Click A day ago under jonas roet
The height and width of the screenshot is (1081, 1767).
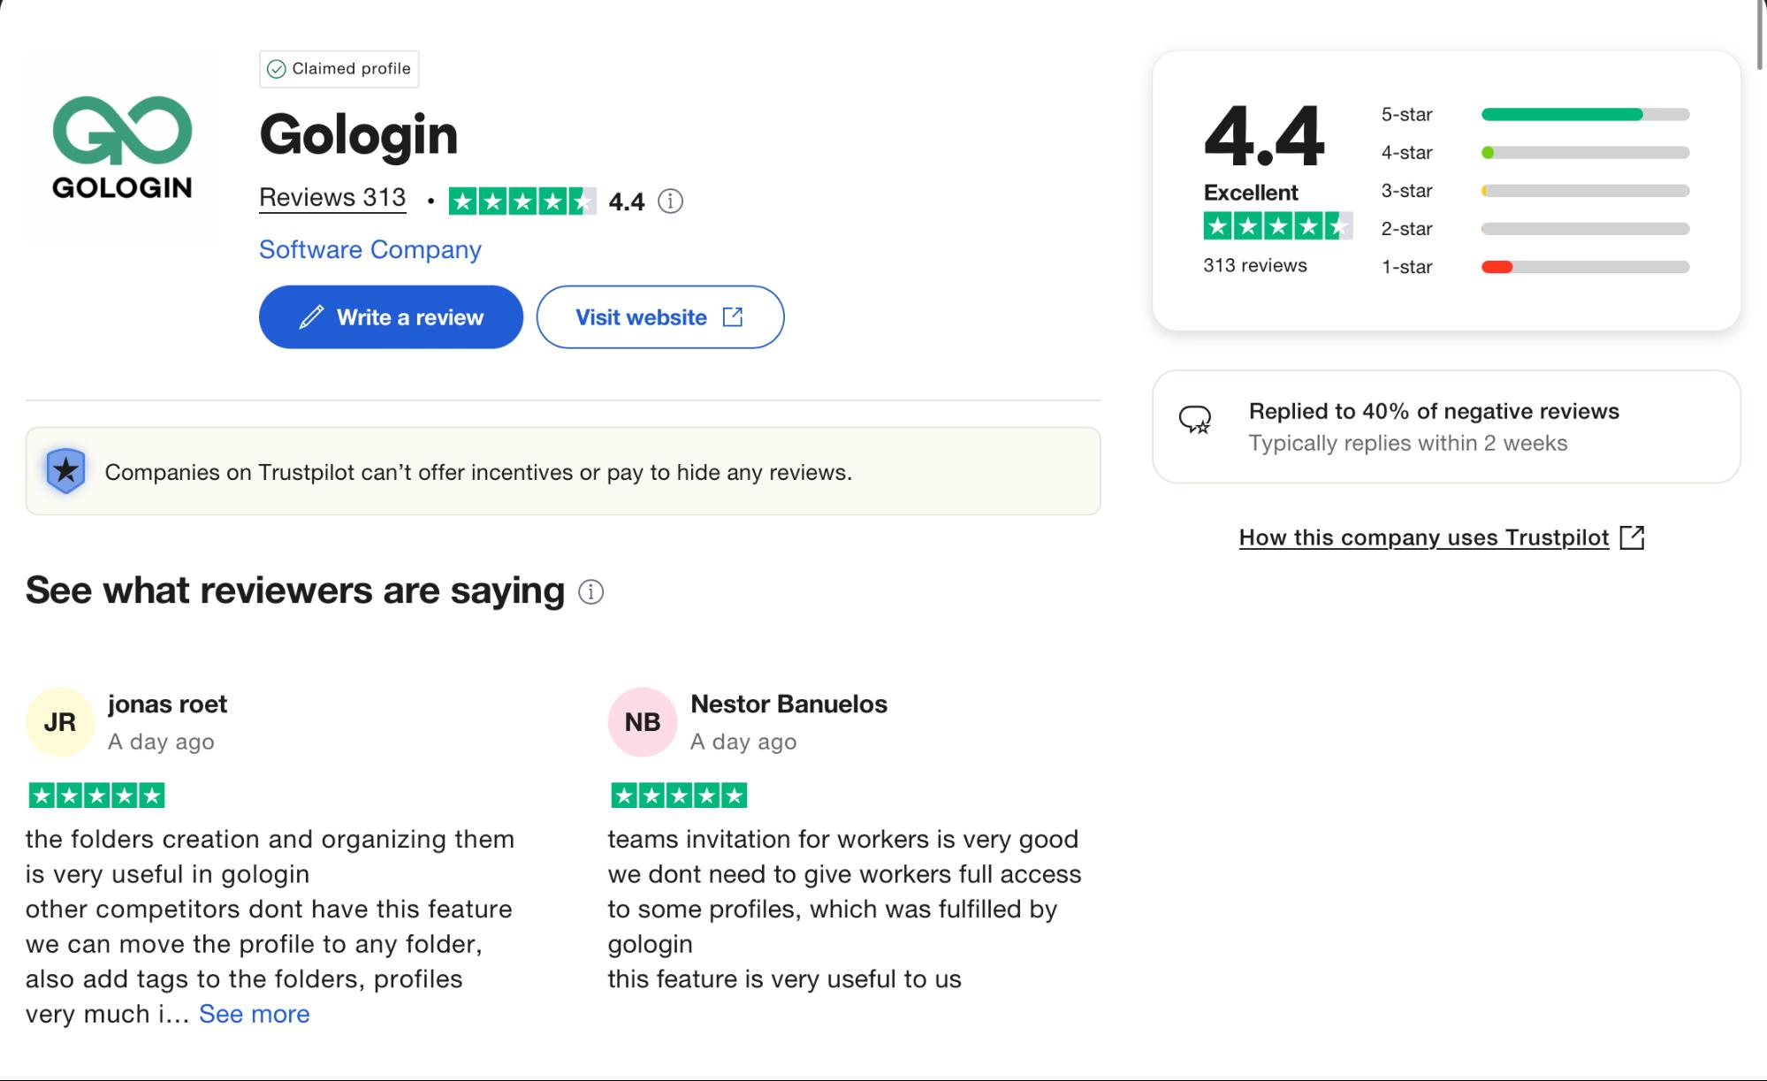pos(161,742)
